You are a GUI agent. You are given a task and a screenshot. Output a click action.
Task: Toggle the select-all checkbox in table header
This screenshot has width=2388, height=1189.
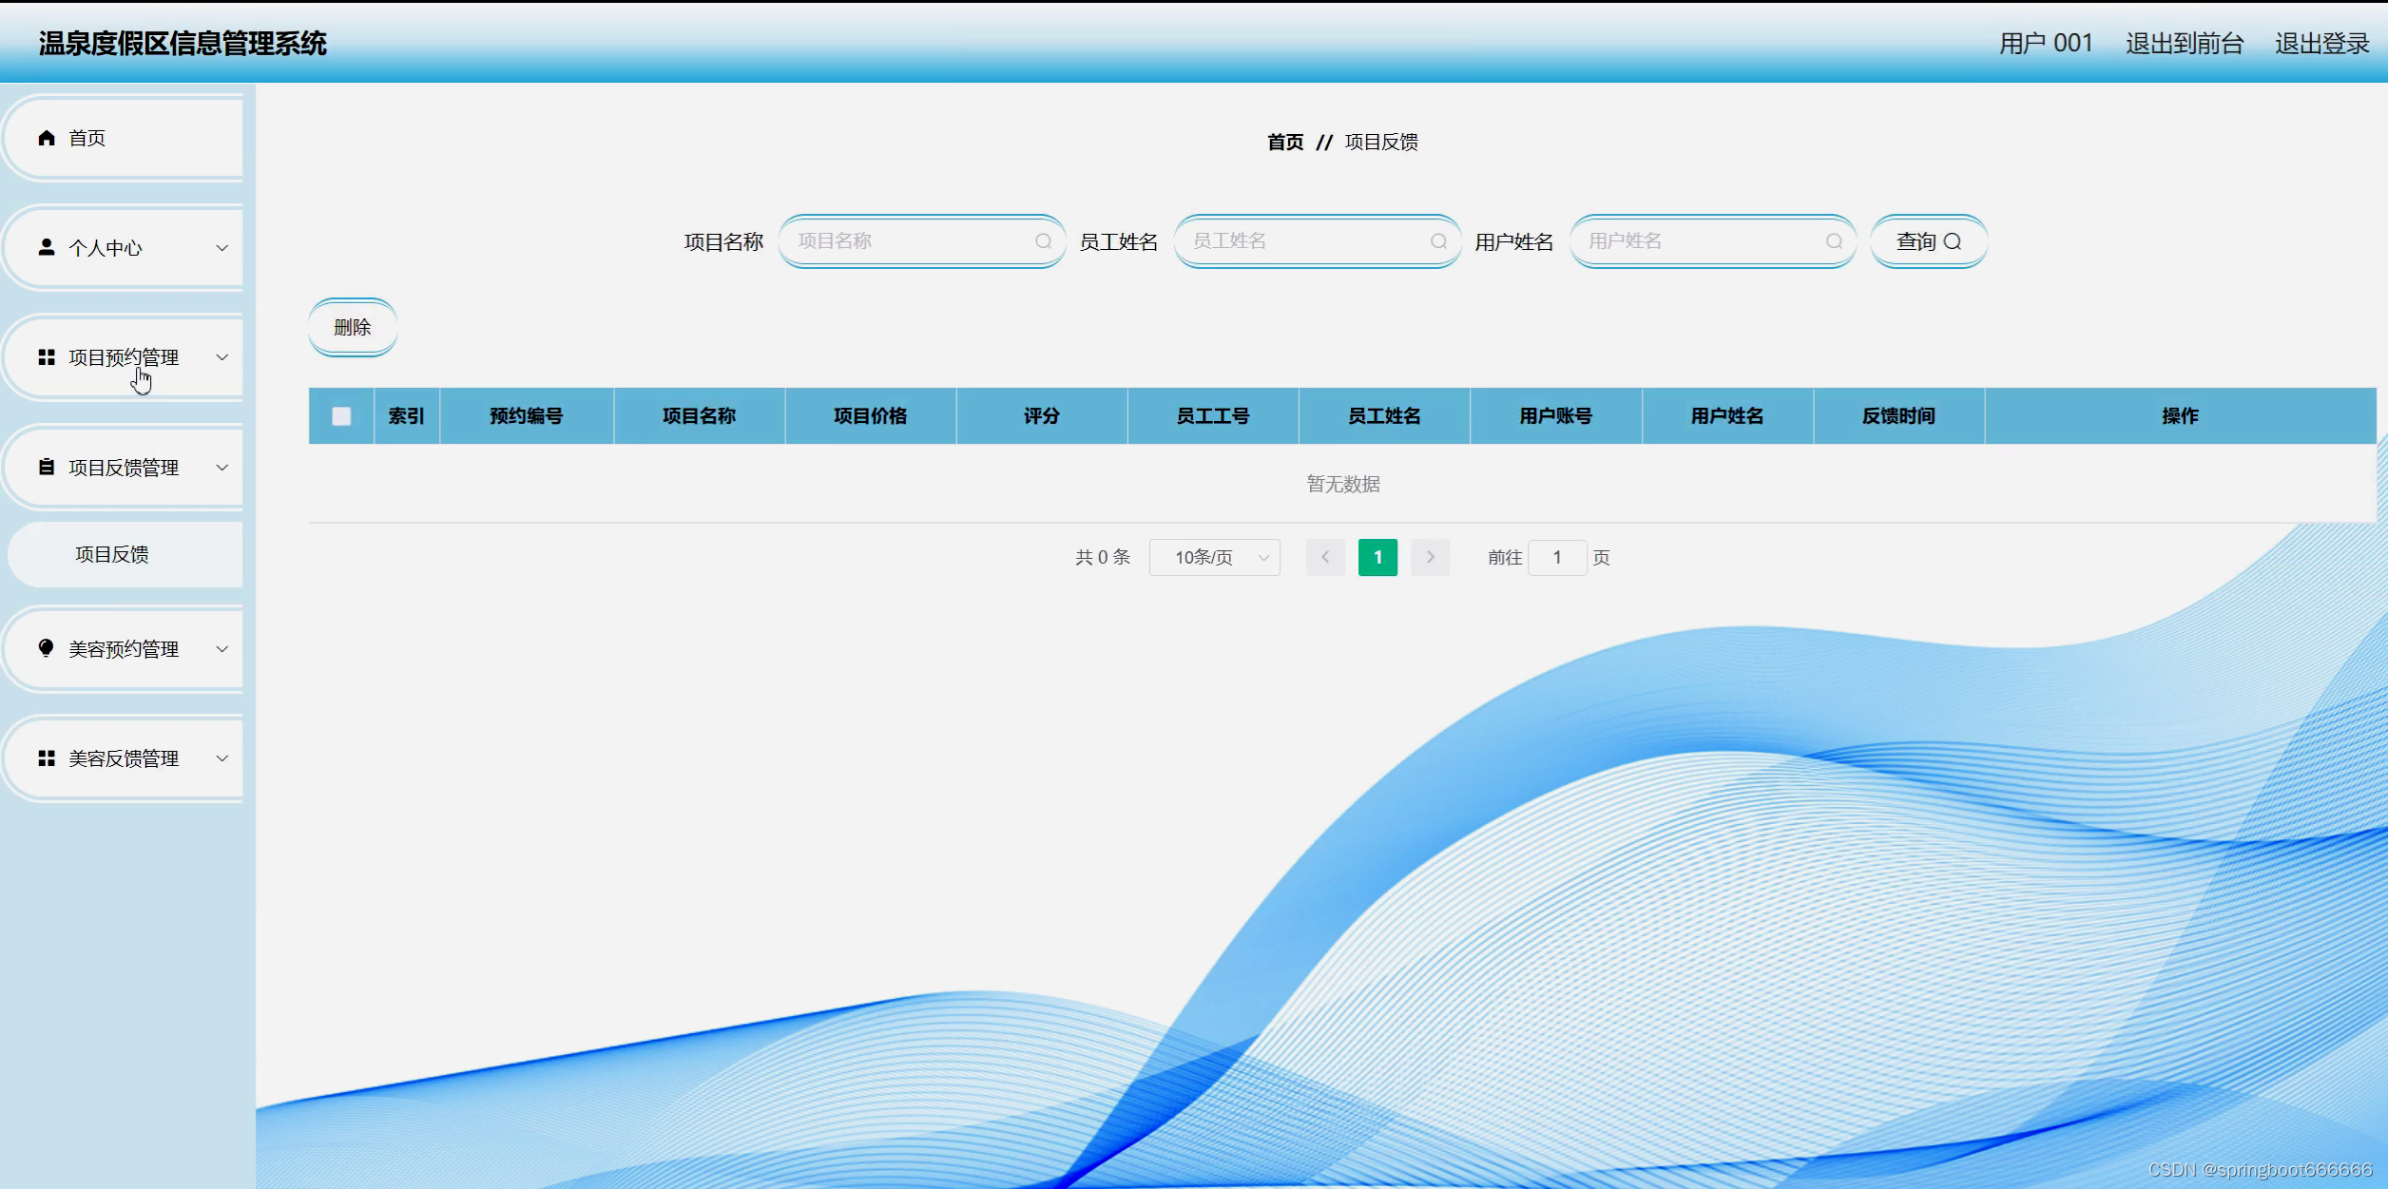[341, 416]
